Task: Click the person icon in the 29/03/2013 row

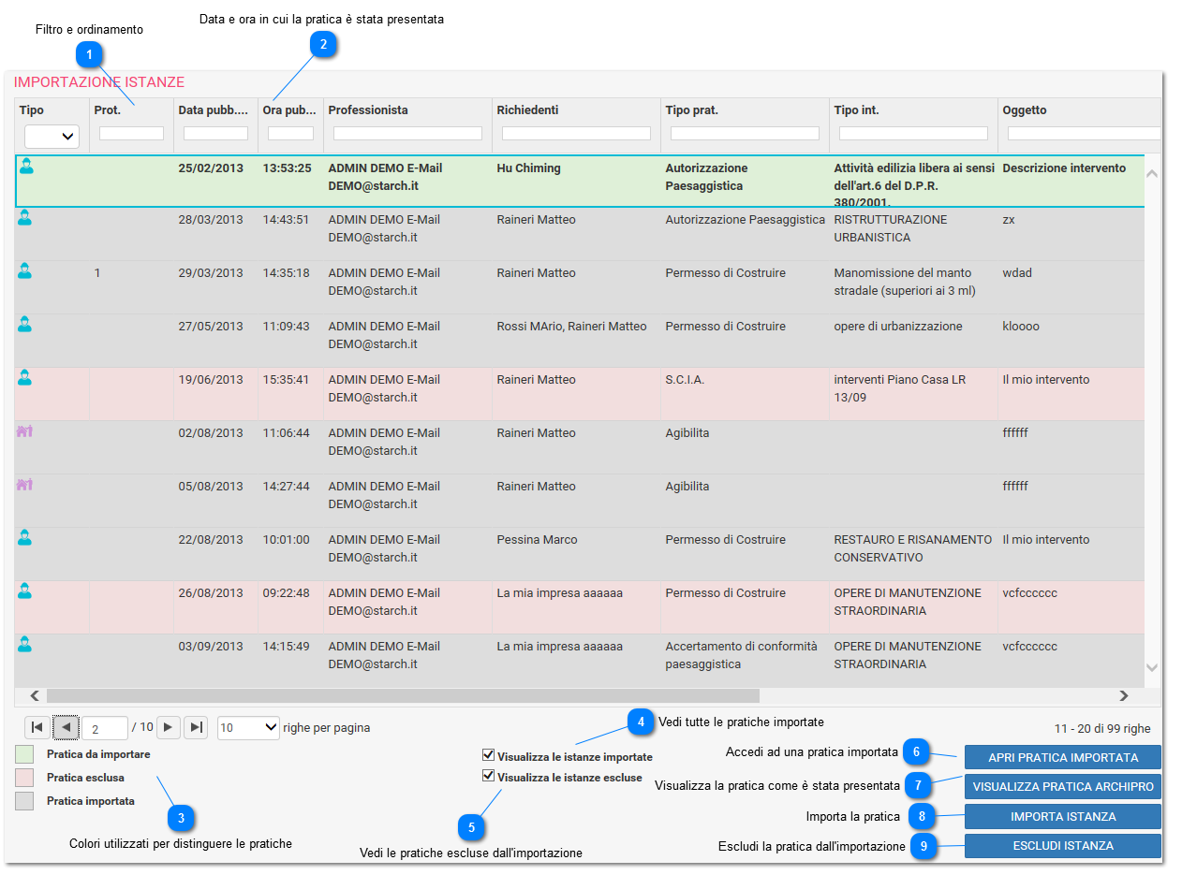Action: (x=25, y=271)
